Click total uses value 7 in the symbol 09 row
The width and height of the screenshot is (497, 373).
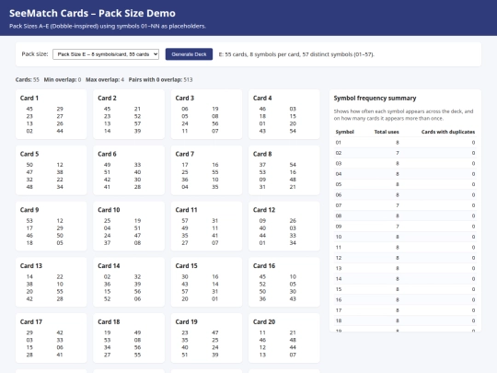pyautogui.click(x=398, y=227)
